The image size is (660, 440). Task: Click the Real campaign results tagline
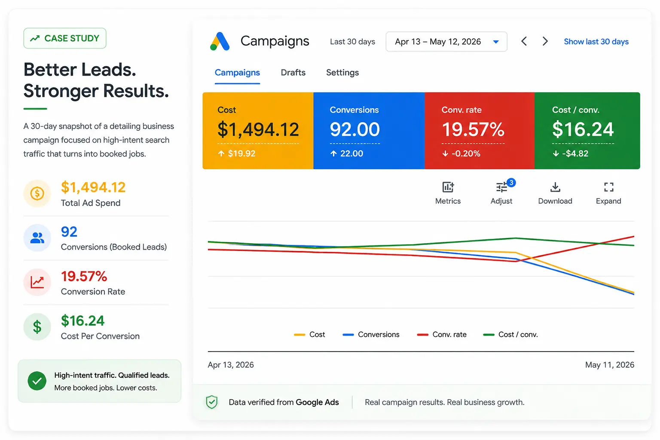pos(444,402)
